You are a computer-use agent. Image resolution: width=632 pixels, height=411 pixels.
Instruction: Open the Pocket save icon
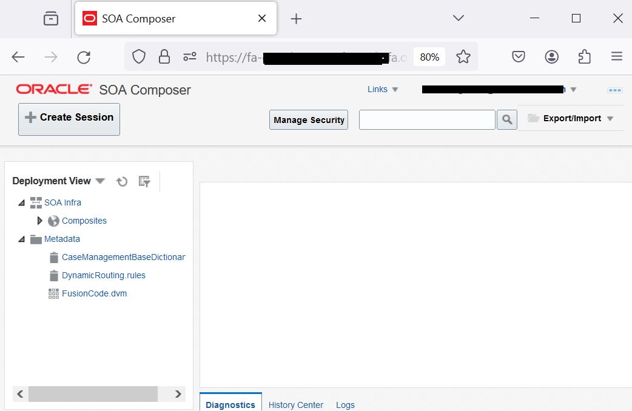point(519,56)
